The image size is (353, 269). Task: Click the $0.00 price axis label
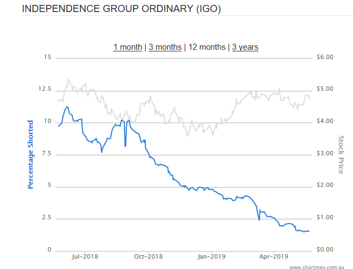tap(325, 250)
